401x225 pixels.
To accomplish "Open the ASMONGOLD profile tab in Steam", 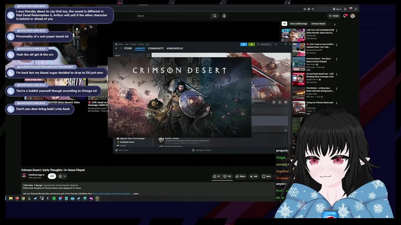I will (x=174, y=48).
